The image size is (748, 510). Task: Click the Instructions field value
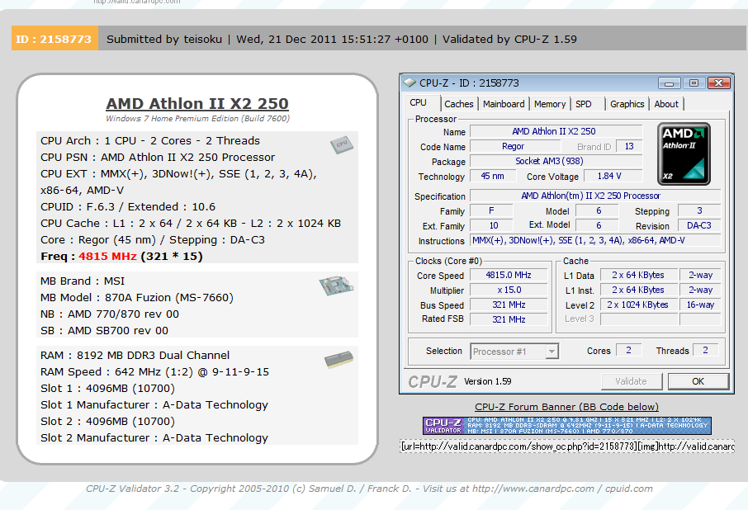pyautogui.click(x=595, y=240)
